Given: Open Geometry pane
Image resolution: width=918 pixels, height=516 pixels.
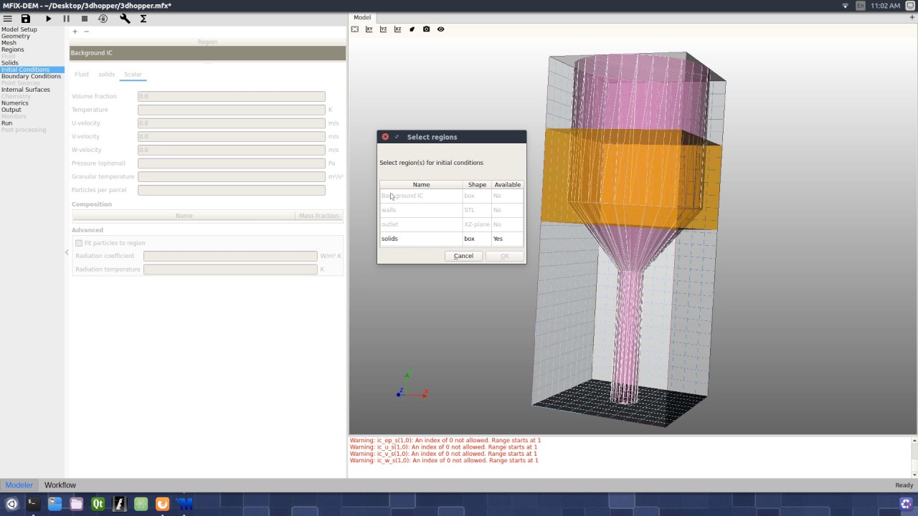Looking at the screenshot, I should 16,37.
